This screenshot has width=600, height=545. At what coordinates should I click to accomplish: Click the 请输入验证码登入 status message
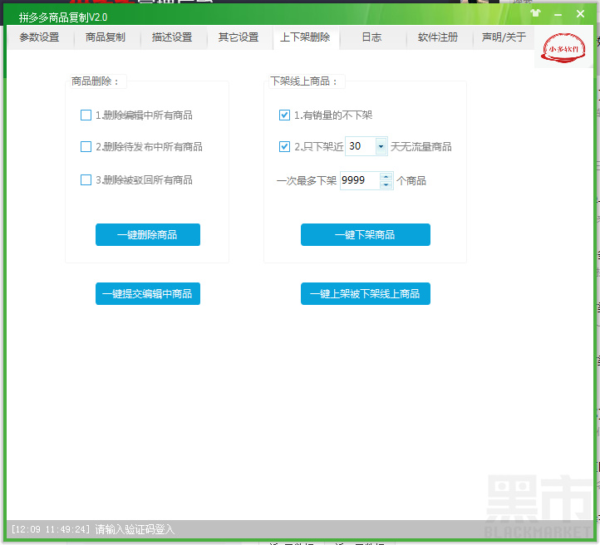click(135, 529)
